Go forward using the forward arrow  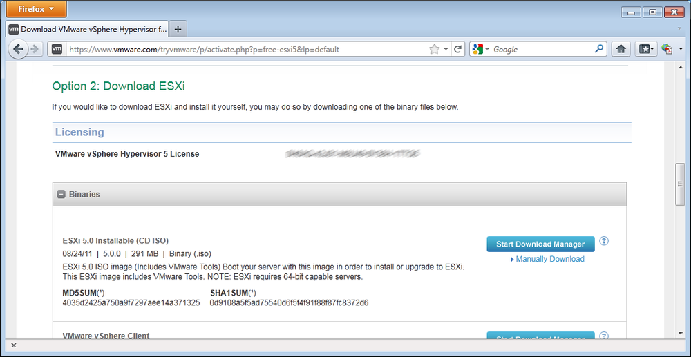pyautogui.click(x=35, y=49)
